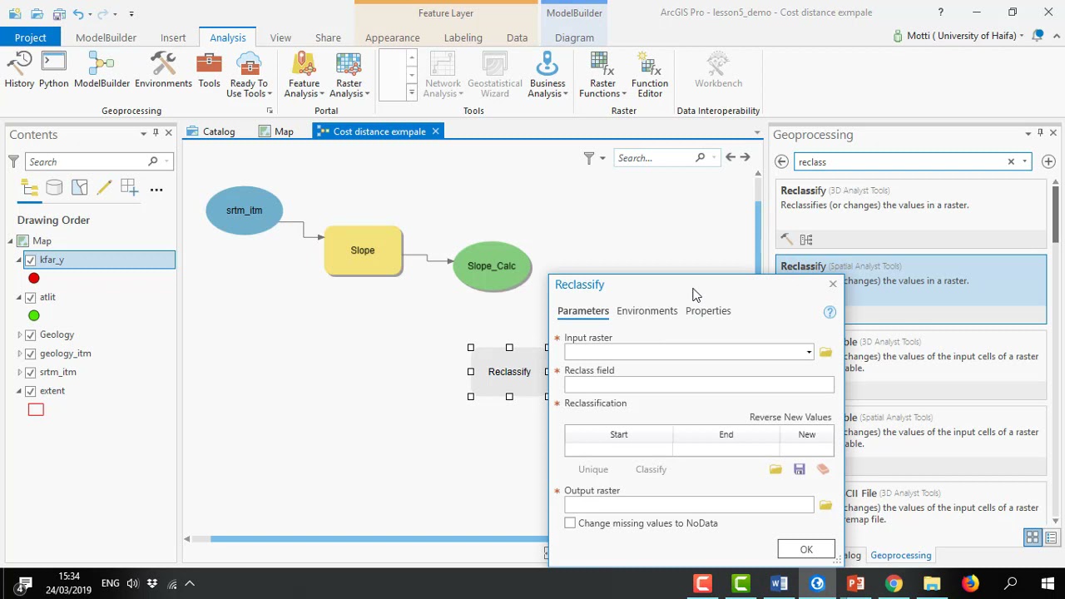Click the Unique button in Reclassify
The width and height of the screenshot is (1065, 599).
[593, 470]
